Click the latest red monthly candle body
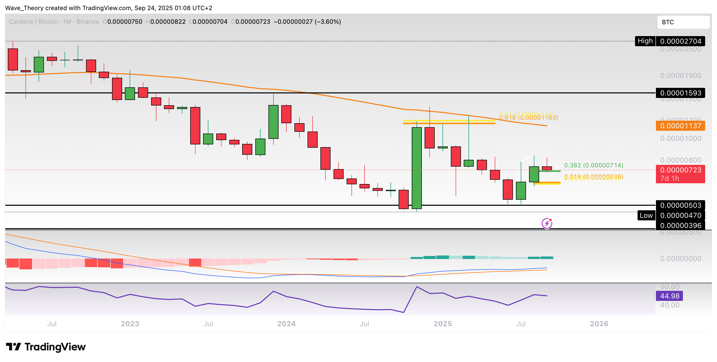Screen dimensions: 717x362 pyautogui.click(x=547, y=168)
